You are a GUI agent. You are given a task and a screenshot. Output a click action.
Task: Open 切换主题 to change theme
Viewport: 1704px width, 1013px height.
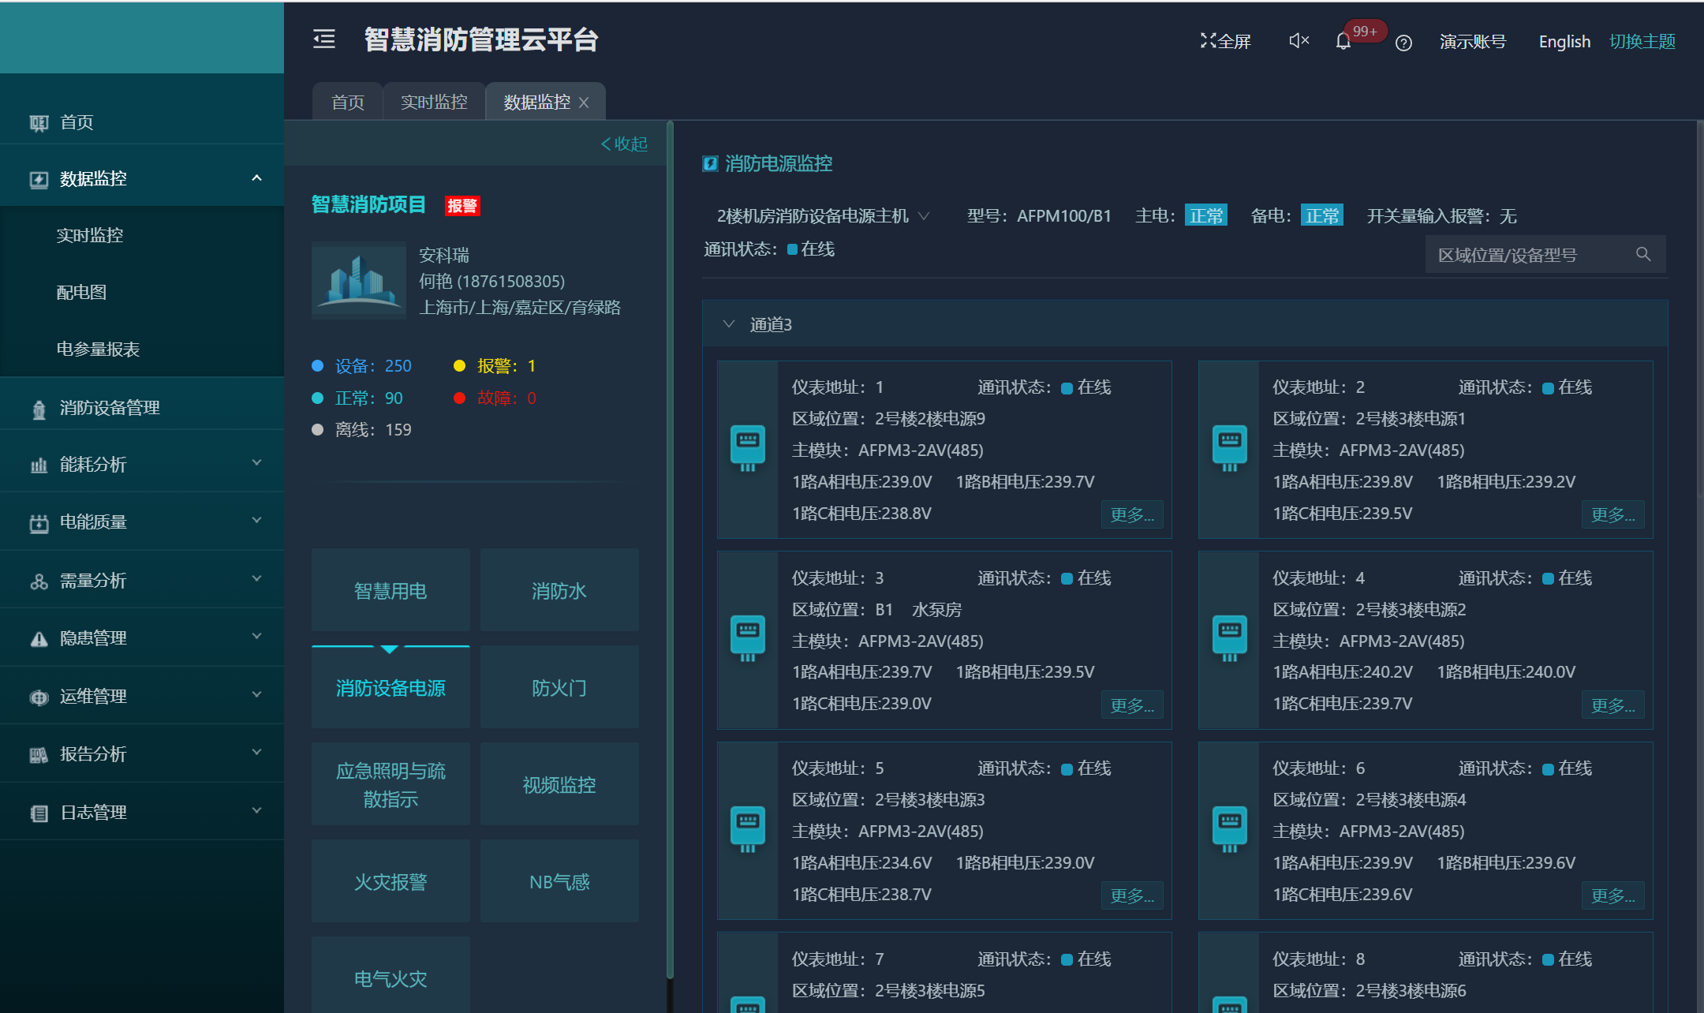(x=1642, y=41)
